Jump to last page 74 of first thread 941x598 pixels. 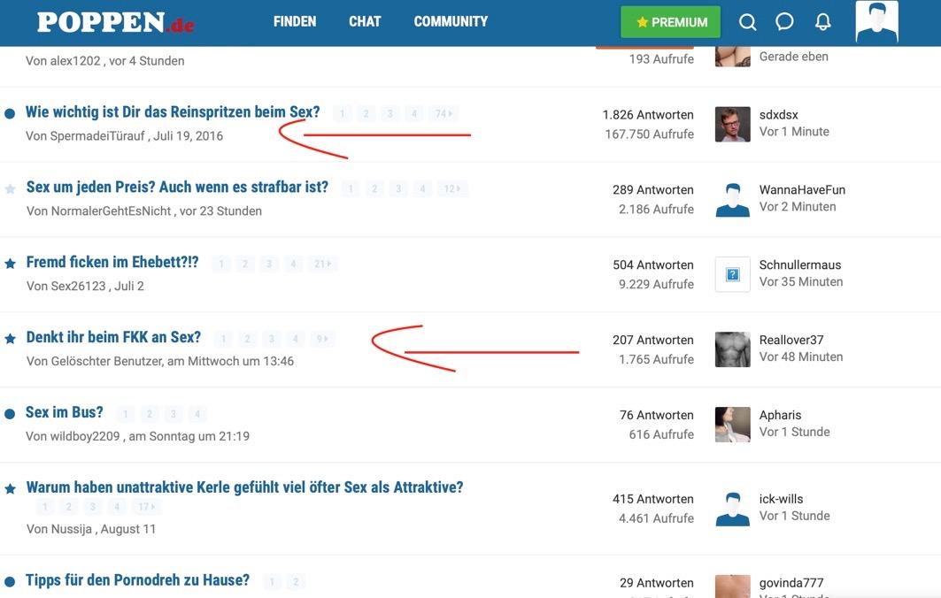(444, 114)
